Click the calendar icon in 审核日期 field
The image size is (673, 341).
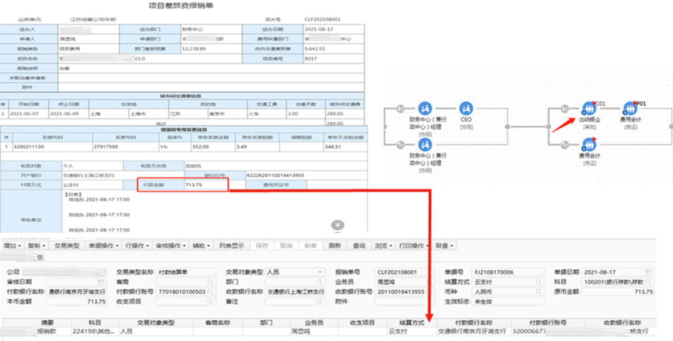[x=102, y=283]
